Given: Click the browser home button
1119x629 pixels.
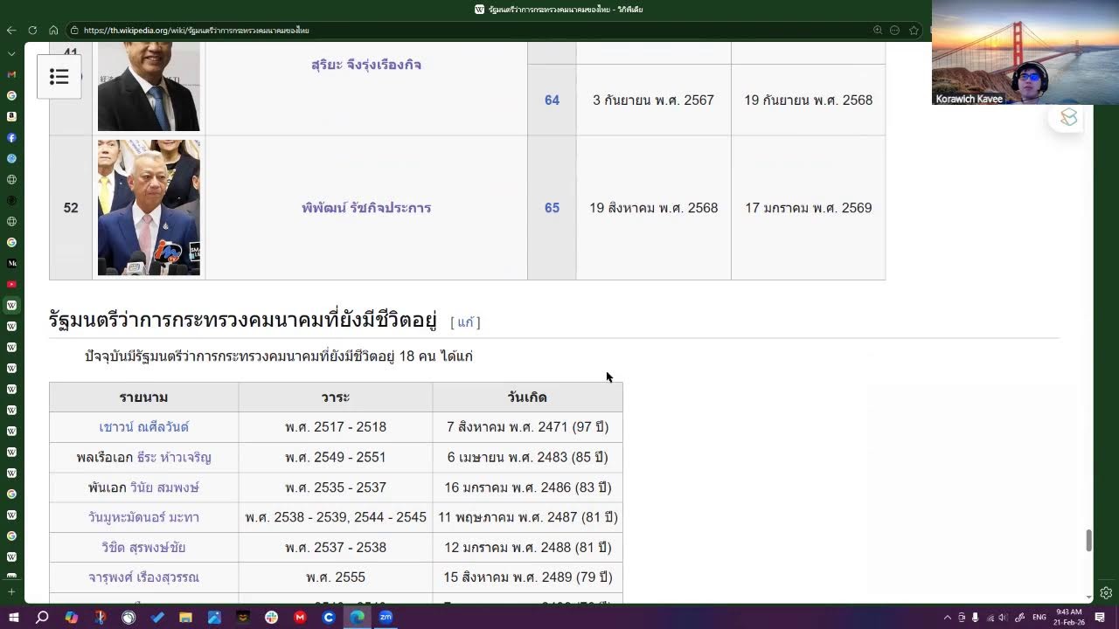Looking at the screenshot, I should pos(53,30).
